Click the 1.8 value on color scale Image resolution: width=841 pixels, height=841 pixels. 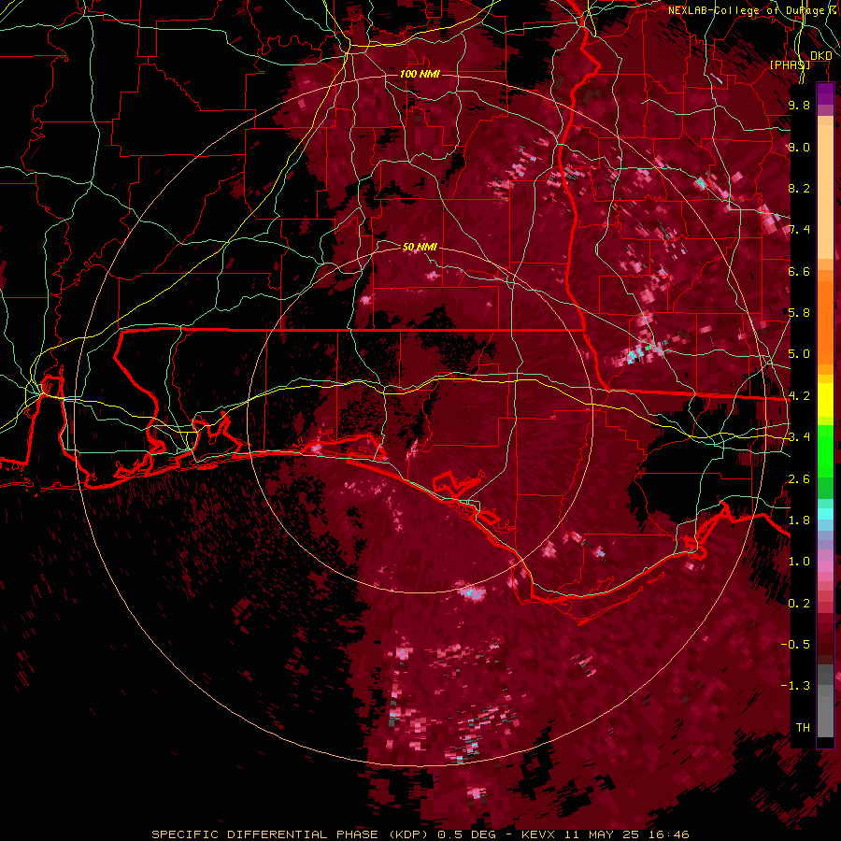[799, 520]
